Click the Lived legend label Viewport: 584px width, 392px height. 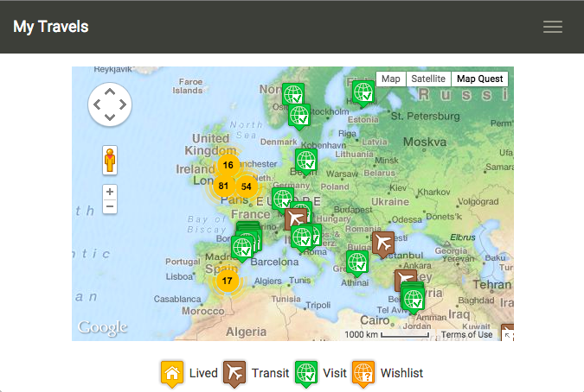[x=203, y=373]
